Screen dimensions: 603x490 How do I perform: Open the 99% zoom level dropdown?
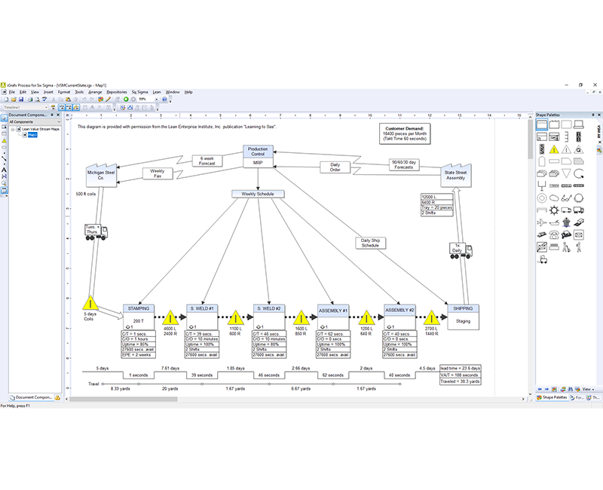click(156, 98)
